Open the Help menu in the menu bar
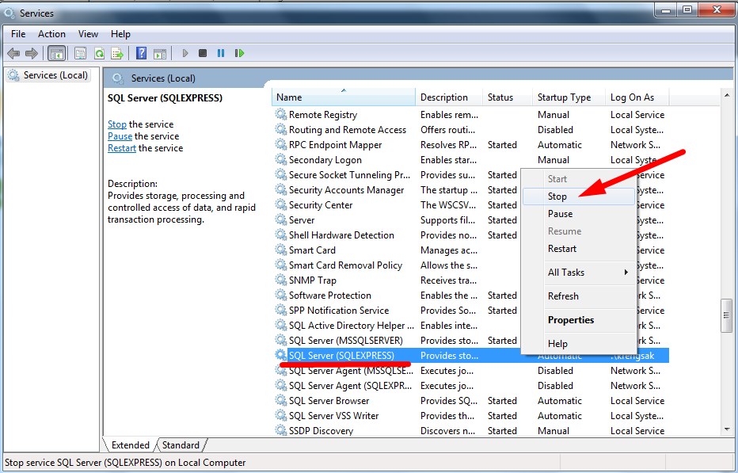Viewport: 738px width, 473px height. [120, 34]
